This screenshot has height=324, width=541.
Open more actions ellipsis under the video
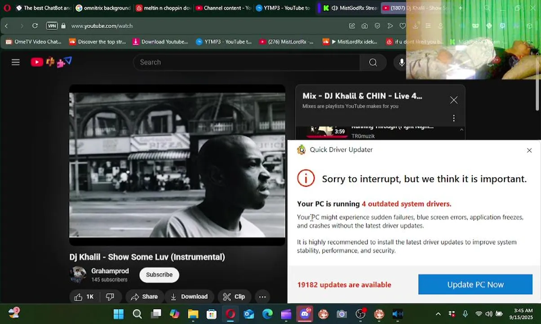(x=262, y=297)
